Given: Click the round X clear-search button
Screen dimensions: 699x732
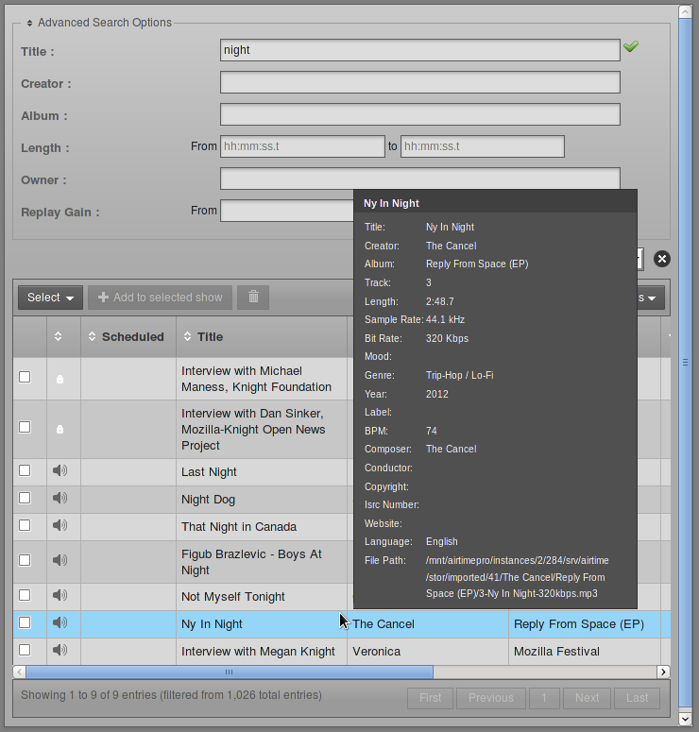Looking at the screenshot, I should coord(661,259).
